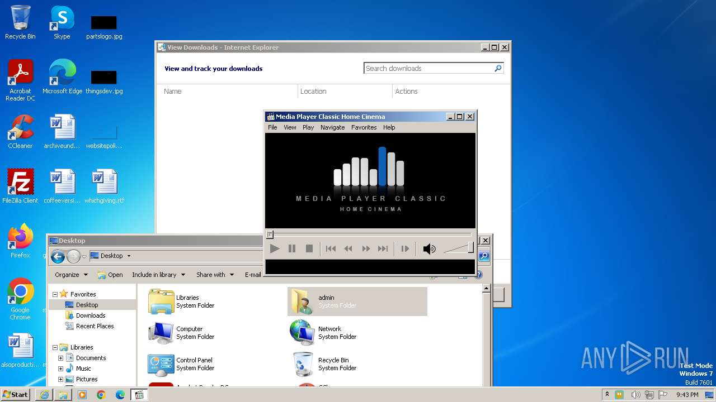Skip to the previous track in the player
This screenshot has width=716, height=402.
click(331, 248)
